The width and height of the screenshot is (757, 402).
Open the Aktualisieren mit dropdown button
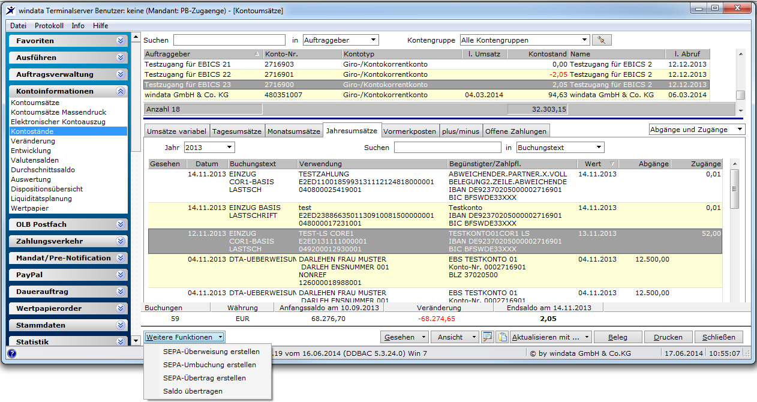pyautogui.click(x=551, y=337)
